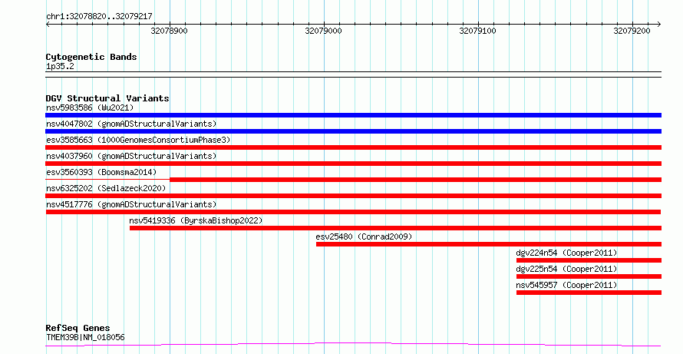The height and width of the screenshot is (354, 683).
Task: Open the nsv5419336 (ByrskaBishop2022) label
Action: [196, 220]
